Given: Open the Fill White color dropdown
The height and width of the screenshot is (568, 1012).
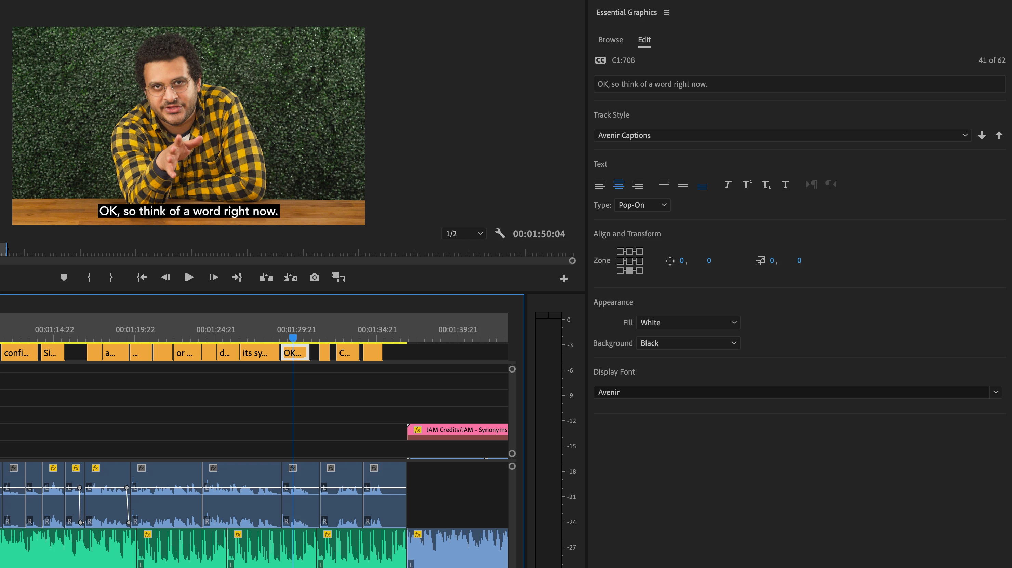Looking at the screenshot, I should (688, 323).
